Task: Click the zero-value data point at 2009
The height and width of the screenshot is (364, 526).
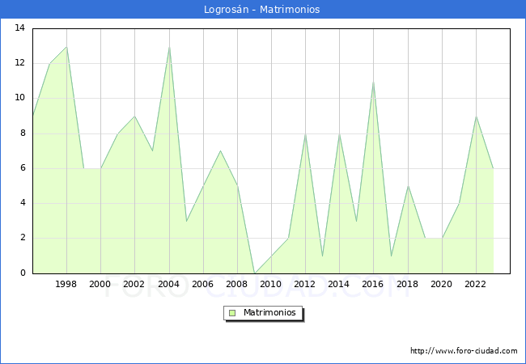Action: [x=254, y=273]
